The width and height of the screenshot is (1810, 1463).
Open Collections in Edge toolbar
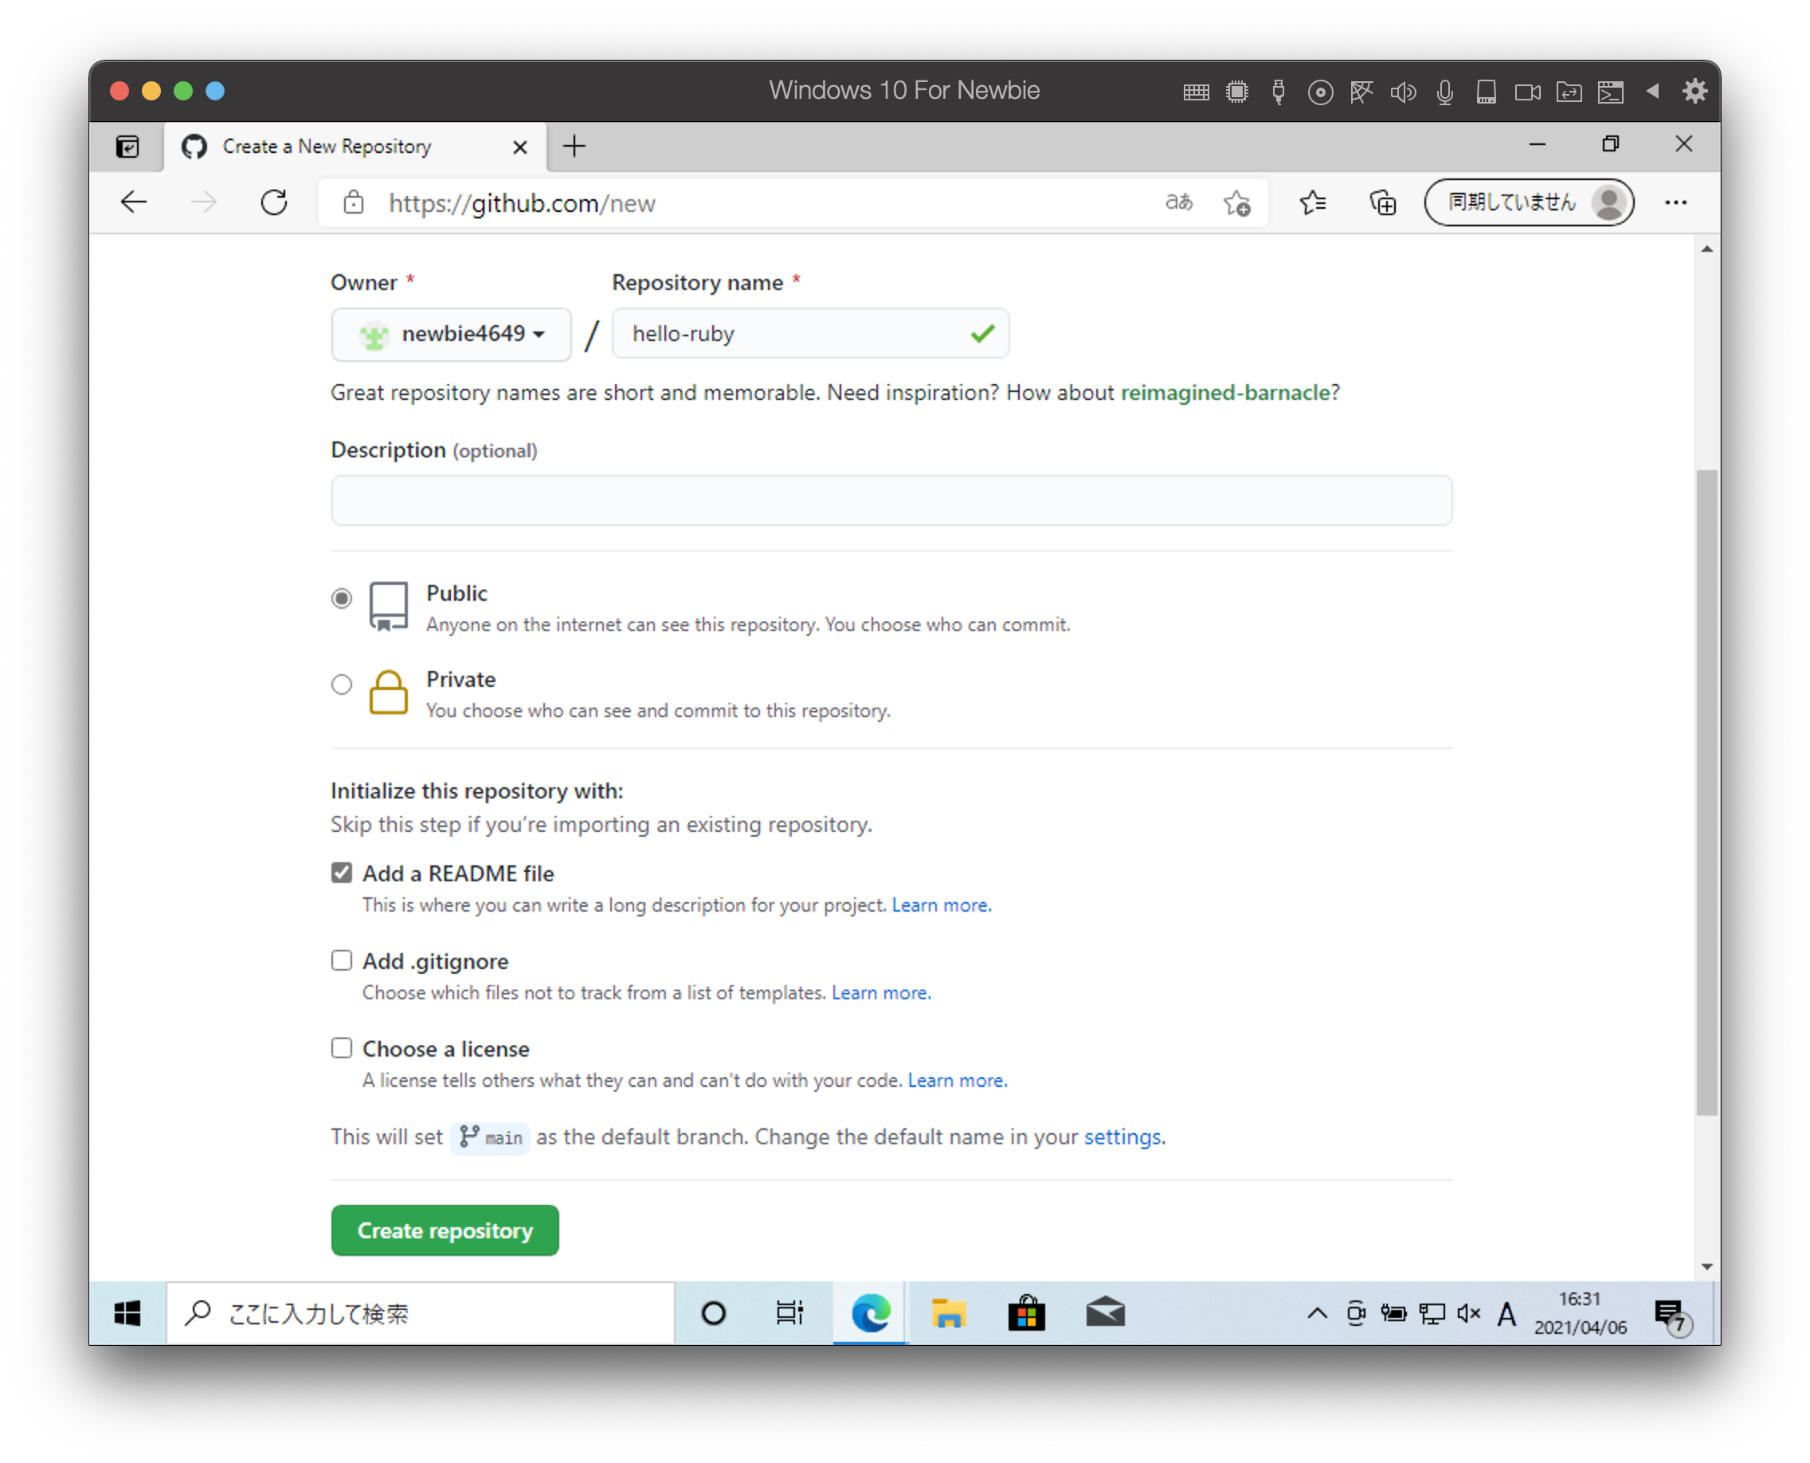pos(1382,202)
